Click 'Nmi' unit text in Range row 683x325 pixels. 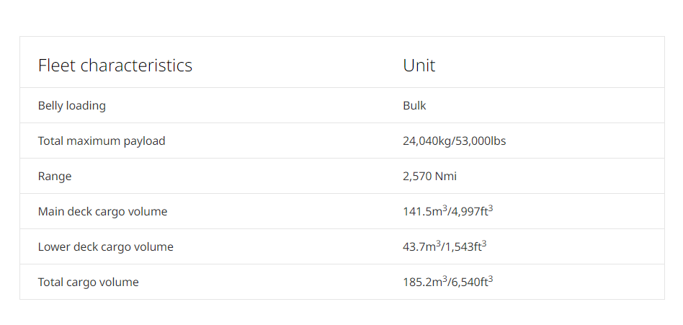[446, 176]
